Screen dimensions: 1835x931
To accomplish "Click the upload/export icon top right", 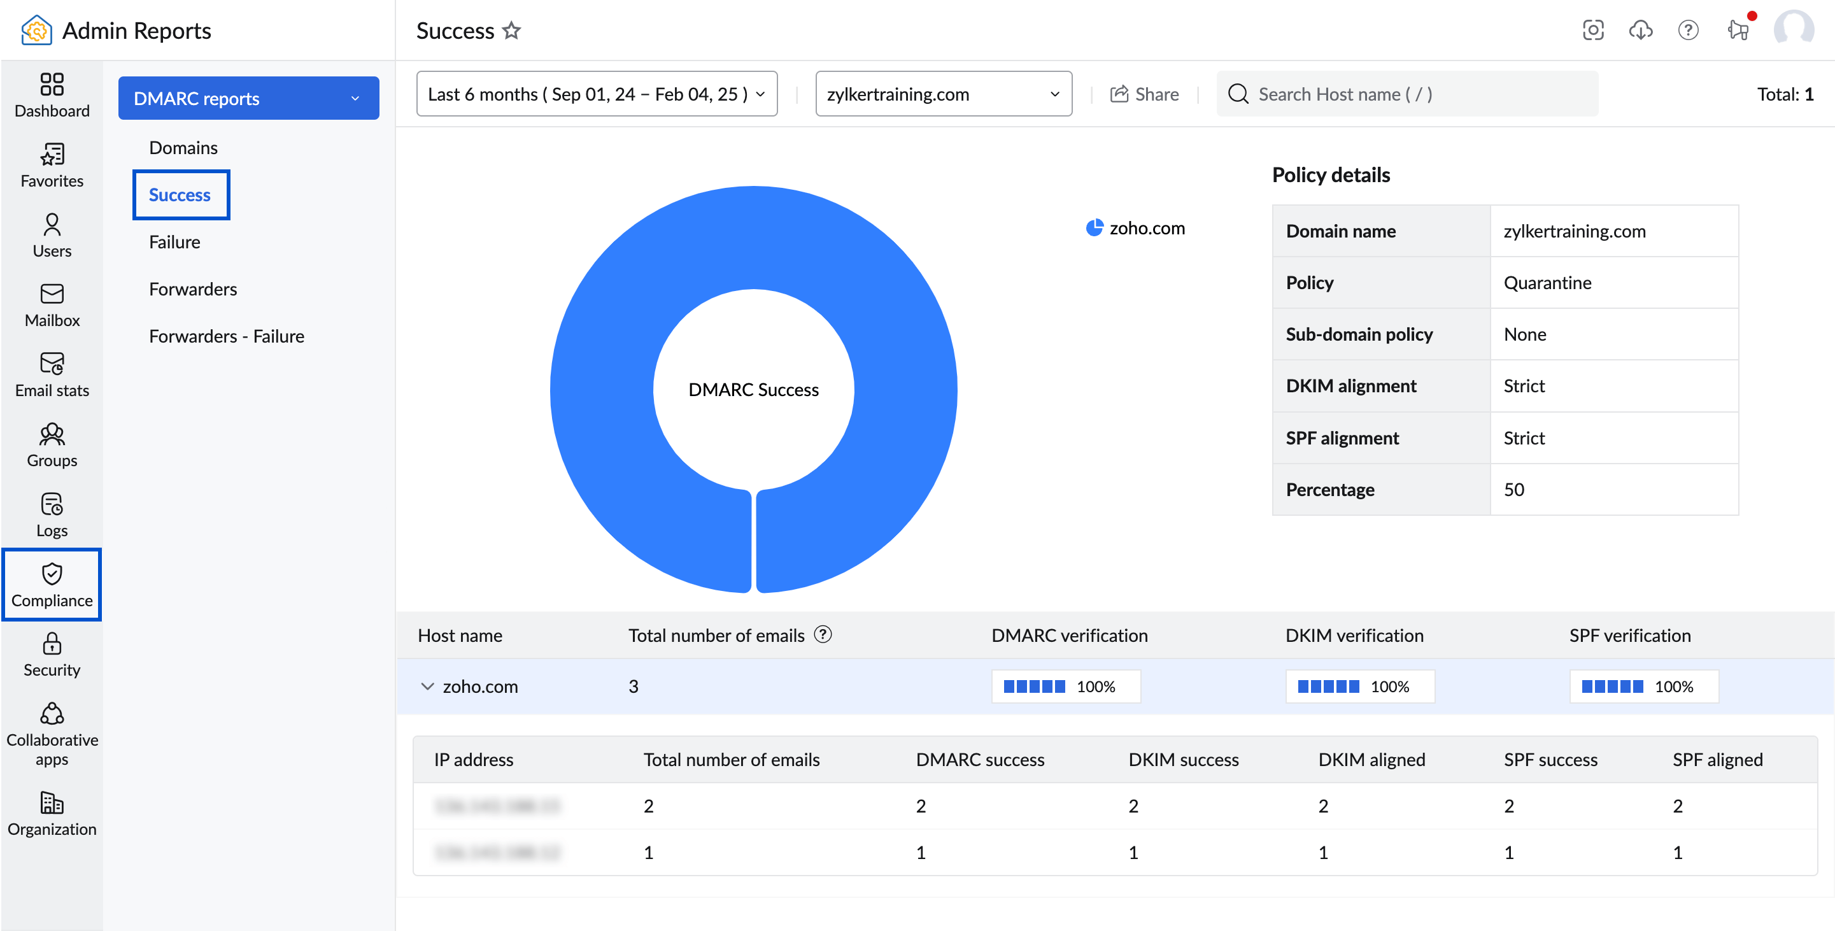I will 1640,30.
